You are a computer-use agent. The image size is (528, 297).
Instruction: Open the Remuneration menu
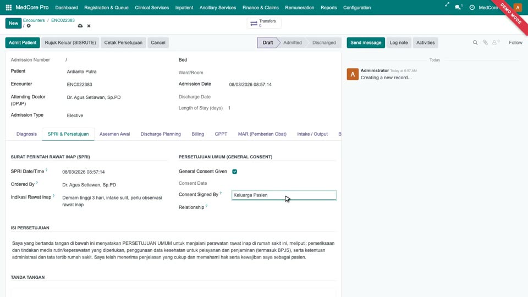(299, 7)
